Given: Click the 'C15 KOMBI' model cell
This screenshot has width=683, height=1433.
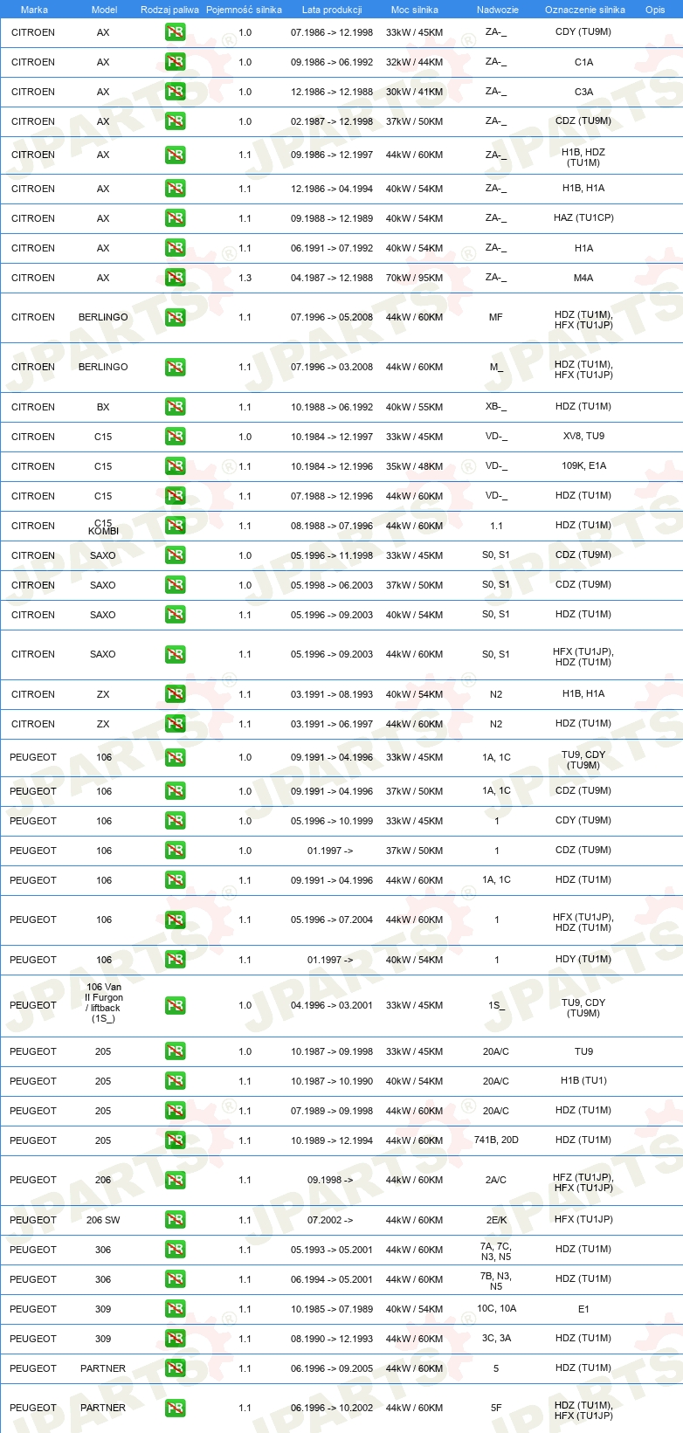Looking at the screenshot, I should pyautogui.click(x=103, y=527).
